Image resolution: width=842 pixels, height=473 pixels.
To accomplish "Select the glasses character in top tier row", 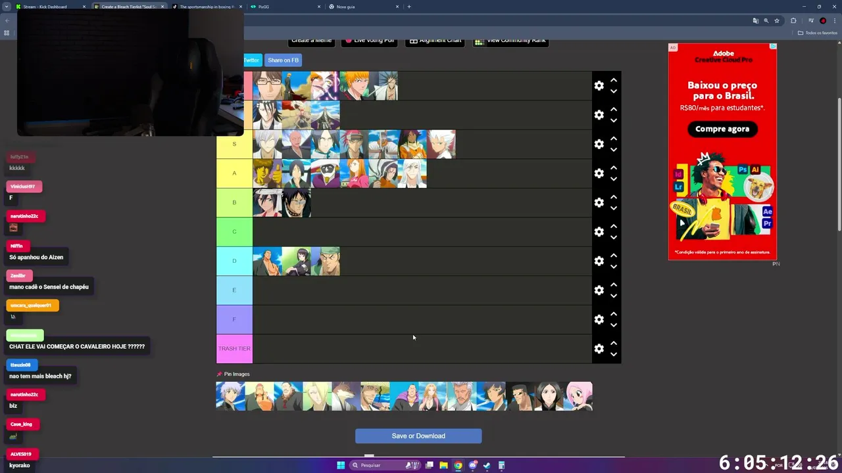I will 267,86.
